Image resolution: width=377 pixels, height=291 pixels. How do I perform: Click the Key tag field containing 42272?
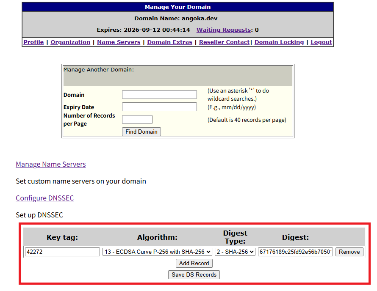click(x=62, y=252)
